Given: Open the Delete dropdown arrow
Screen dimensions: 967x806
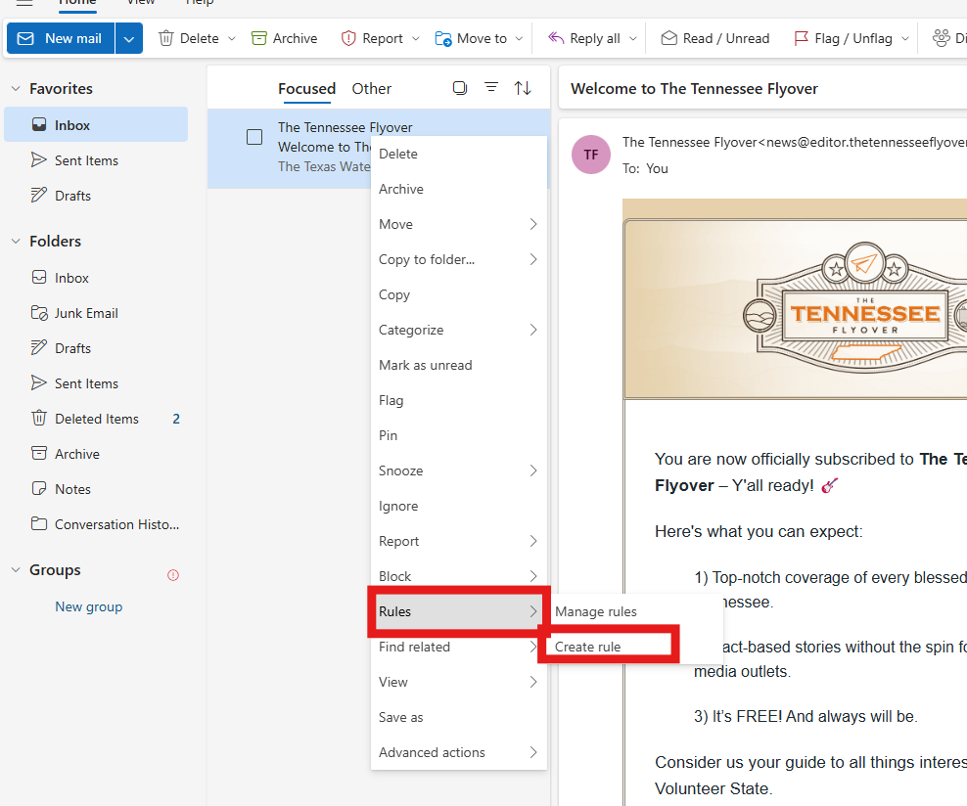Looking at the screenshot, I should pyautogui.click(x=232, y=38).
